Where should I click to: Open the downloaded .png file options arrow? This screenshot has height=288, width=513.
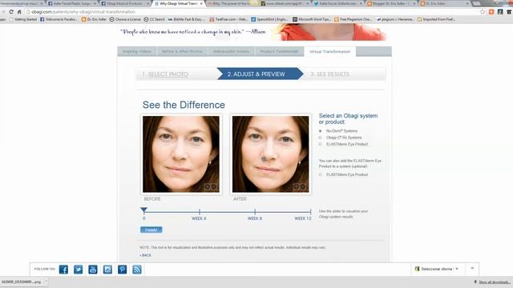coord(46,282)
